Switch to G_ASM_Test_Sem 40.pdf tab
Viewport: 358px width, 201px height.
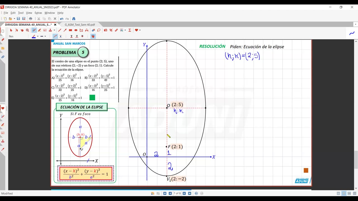coord(80,25)
